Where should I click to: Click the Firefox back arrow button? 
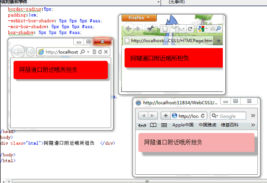click(128, 29)
